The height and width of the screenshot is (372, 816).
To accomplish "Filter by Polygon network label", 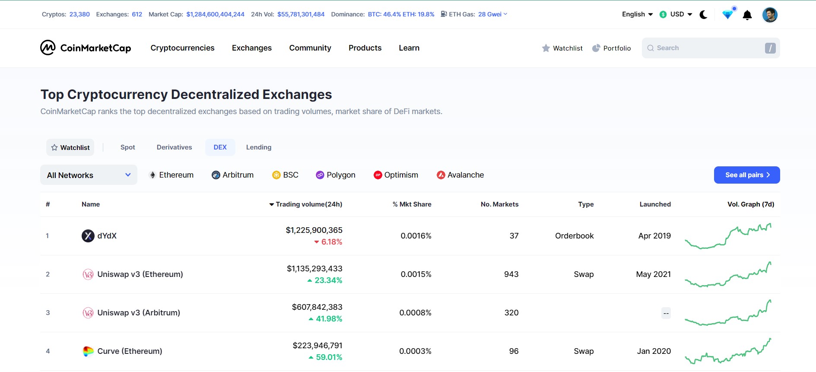I will (x=341, y=175).
